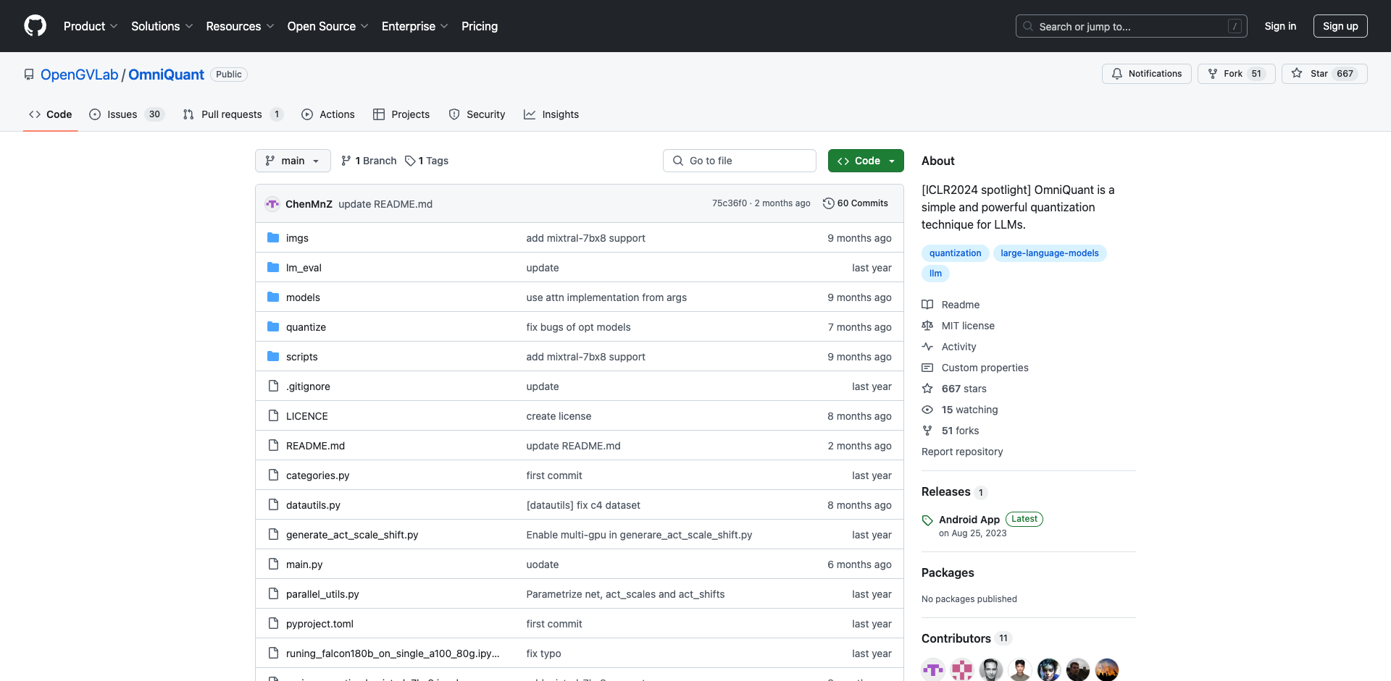
Task: Expand the Open Source menu
Action: (327, 26)
